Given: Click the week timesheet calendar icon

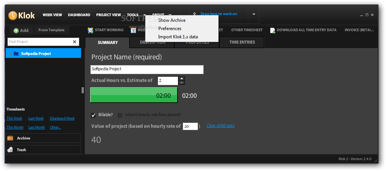Looking at the screenshot, I should coord(133,30).
